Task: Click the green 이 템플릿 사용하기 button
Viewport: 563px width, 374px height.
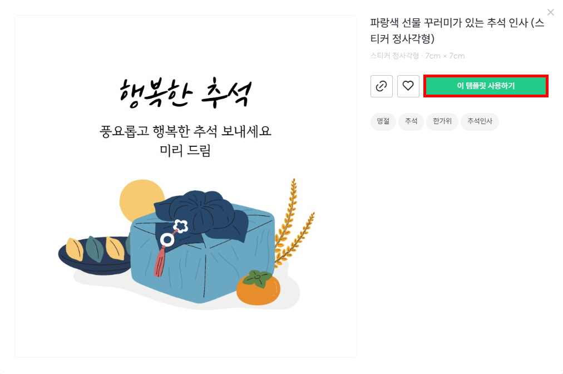Action: [x=486, y=86]
